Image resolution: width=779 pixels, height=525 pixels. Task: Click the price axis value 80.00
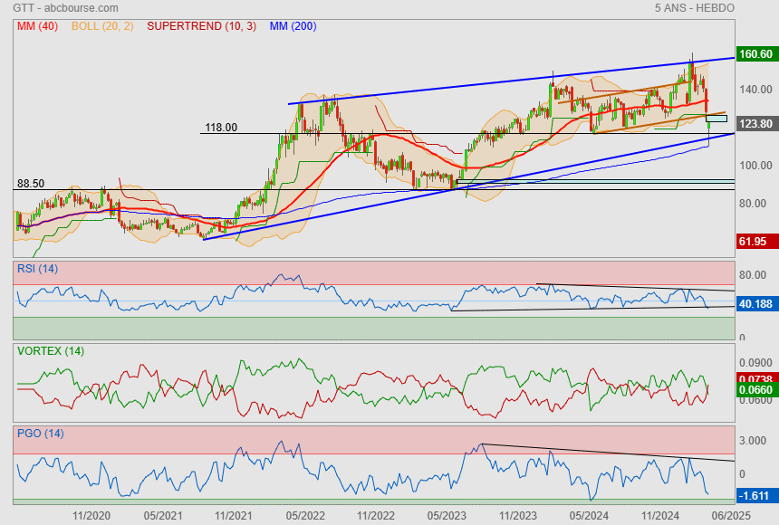pos(753,203)
